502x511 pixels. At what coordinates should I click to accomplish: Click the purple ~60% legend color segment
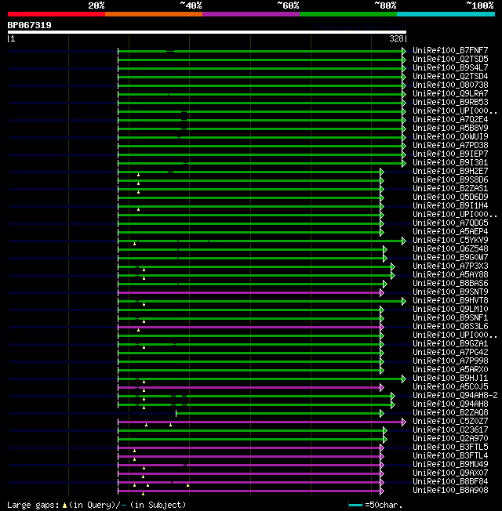point(251,14)
